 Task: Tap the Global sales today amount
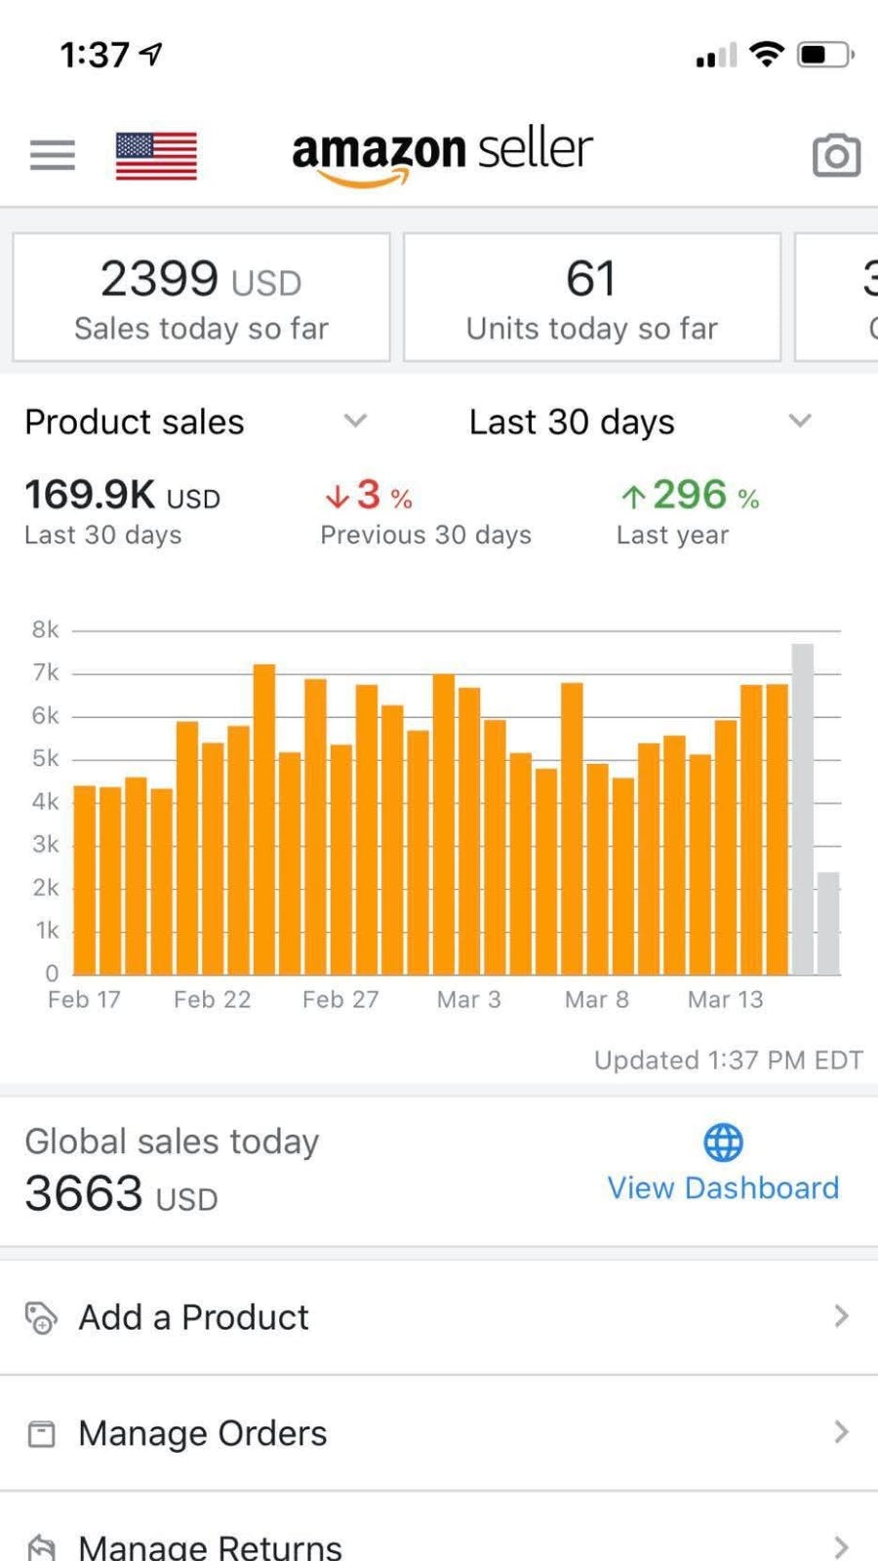pos(121,1193)
